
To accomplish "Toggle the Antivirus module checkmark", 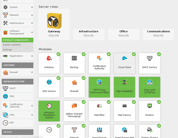I will [x=58, y=54].
